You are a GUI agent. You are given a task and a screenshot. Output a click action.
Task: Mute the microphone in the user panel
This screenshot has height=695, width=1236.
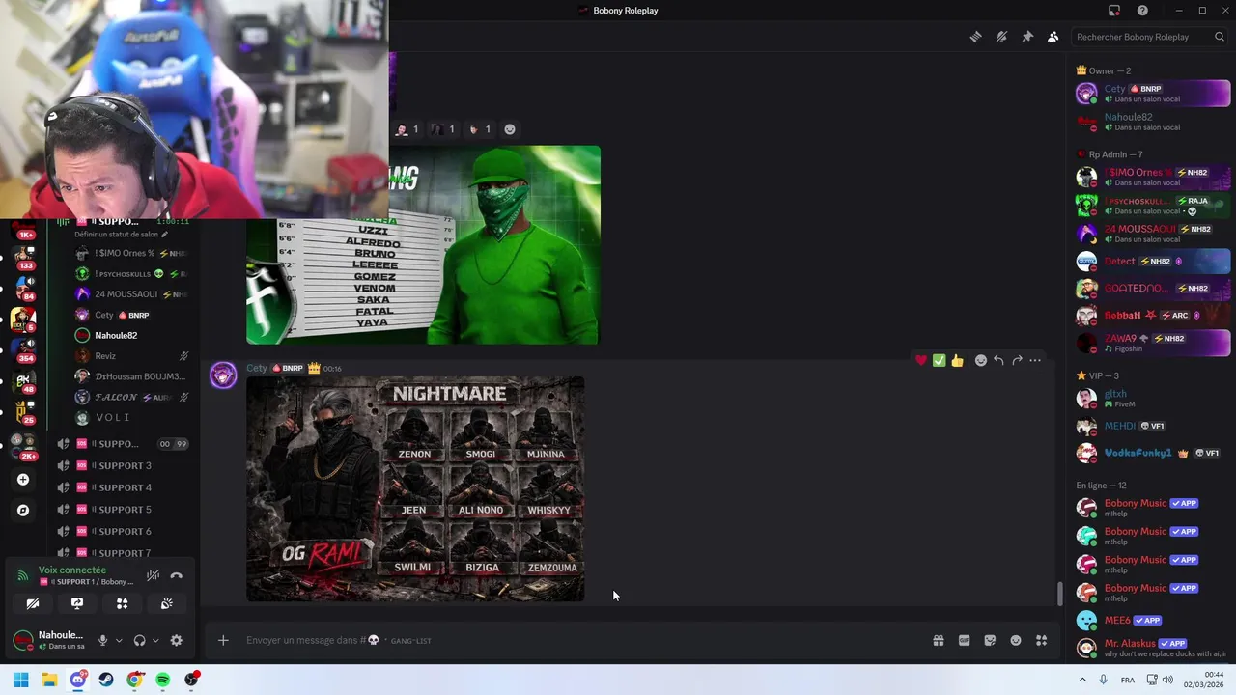click(102, 640)
